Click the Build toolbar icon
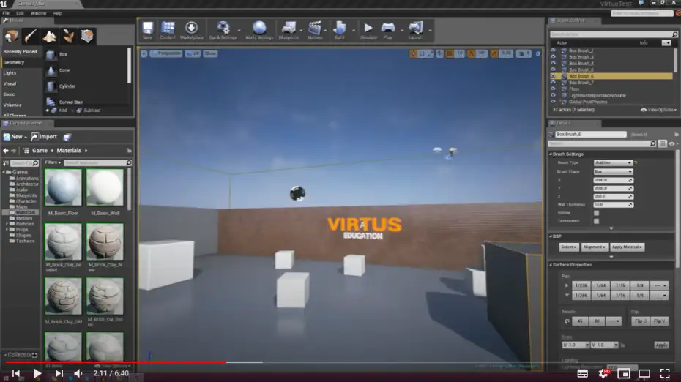This screenshot has width=681, height=382. [339, 30]
